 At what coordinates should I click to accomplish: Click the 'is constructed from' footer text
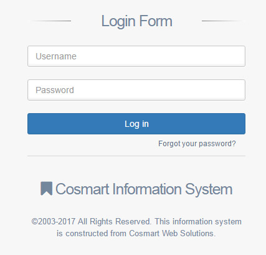[92, 233]
